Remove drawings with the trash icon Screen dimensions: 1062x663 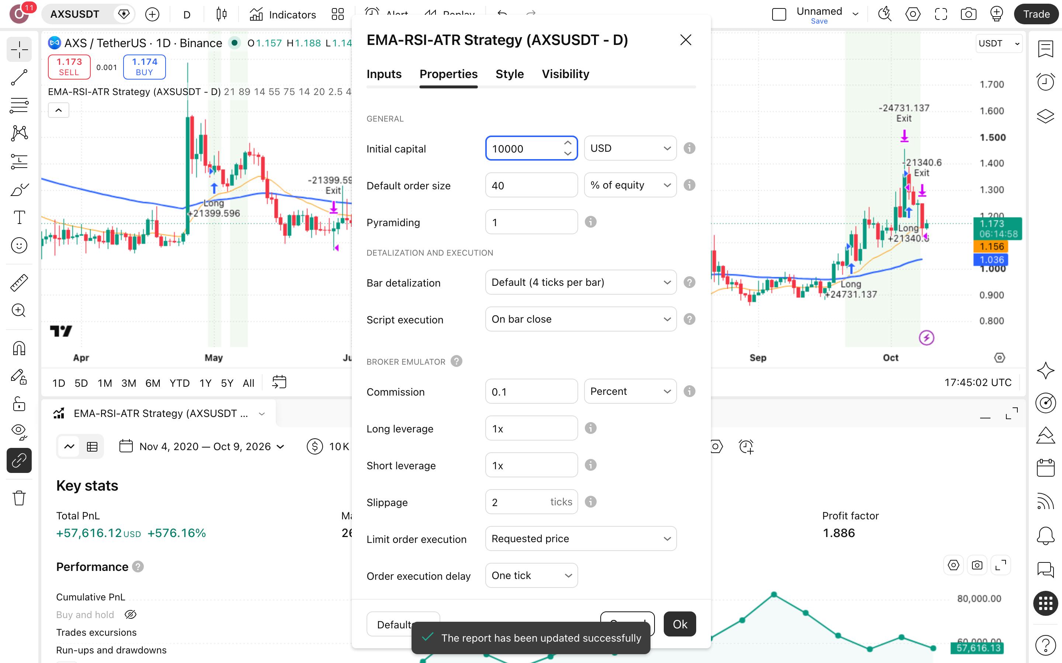tap(19, 498)
